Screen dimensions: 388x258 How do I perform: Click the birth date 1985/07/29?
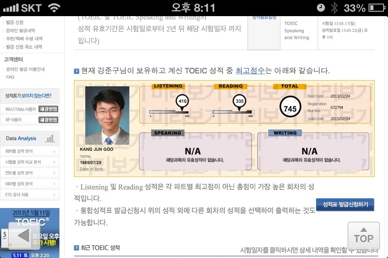91,162
